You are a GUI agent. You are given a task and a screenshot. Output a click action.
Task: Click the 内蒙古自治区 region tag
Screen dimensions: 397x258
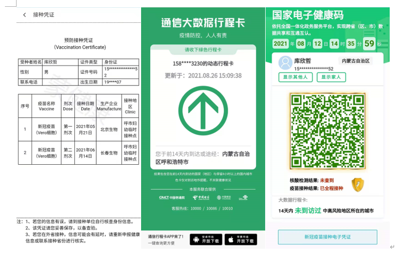356,61
